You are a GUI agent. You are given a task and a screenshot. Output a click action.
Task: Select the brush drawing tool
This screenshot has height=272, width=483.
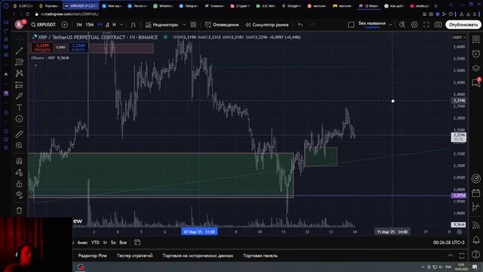click(x=19, y=96)
